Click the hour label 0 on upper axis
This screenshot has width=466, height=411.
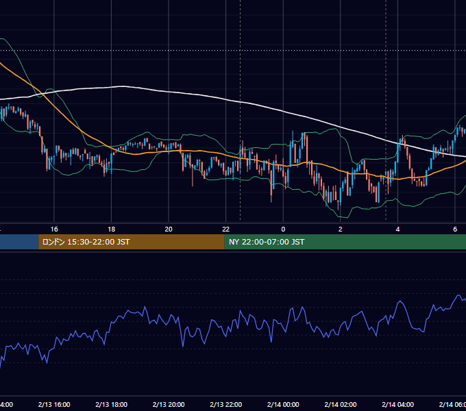[283, 229]
